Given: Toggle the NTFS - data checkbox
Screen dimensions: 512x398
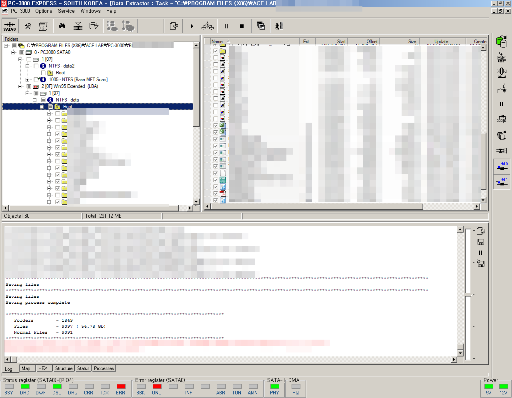Looking at the screenshot, I should tap(43, 100).
